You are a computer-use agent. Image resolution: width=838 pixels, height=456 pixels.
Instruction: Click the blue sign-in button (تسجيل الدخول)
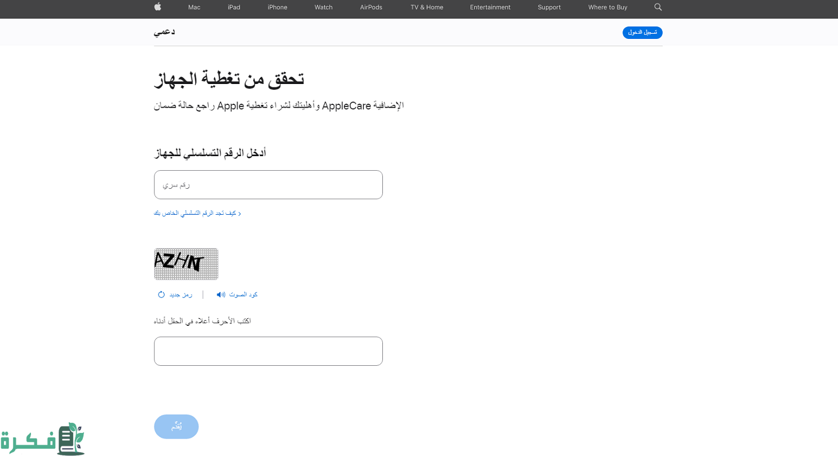[642, 32]
